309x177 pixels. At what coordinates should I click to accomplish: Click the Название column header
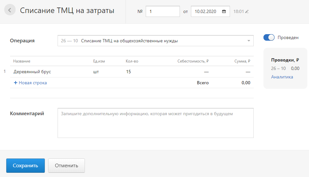point(22,61)
